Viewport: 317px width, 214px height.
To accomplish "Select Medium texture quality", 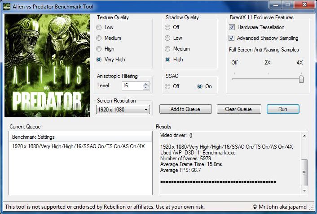I will (99, 38).
